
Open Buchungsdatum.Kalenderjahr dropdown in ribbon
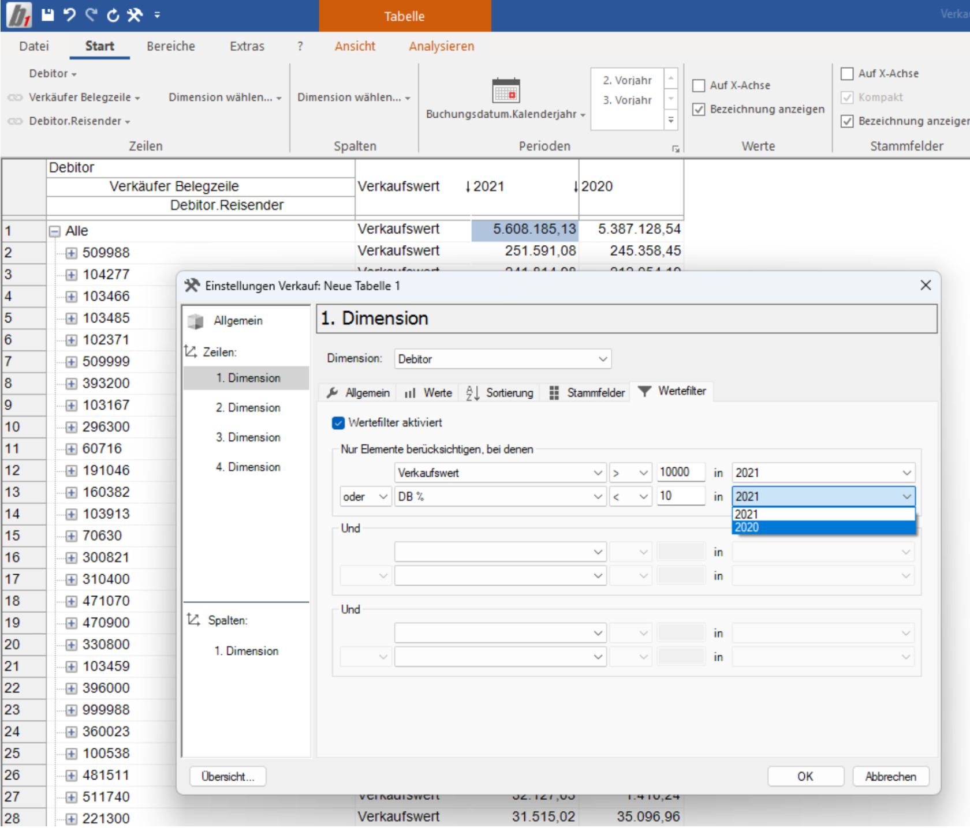[x=506, y=114]
